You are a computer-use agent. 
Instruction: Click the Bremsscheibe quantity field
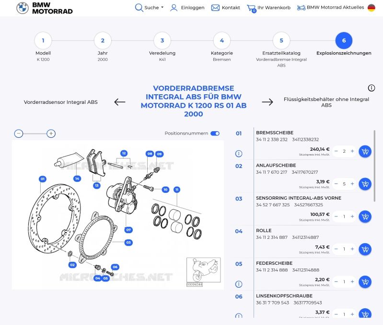click(x=344, y=151)
